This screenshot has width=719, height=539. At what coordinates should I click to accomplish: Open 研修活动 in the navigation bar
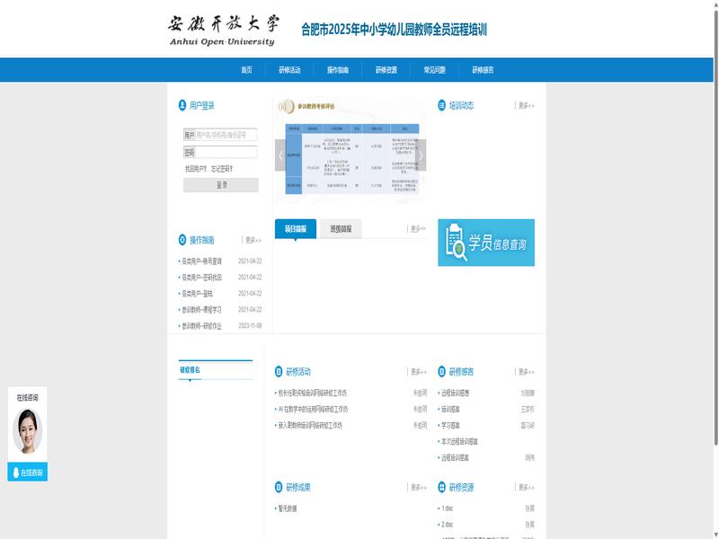click(x=289, y=70)
